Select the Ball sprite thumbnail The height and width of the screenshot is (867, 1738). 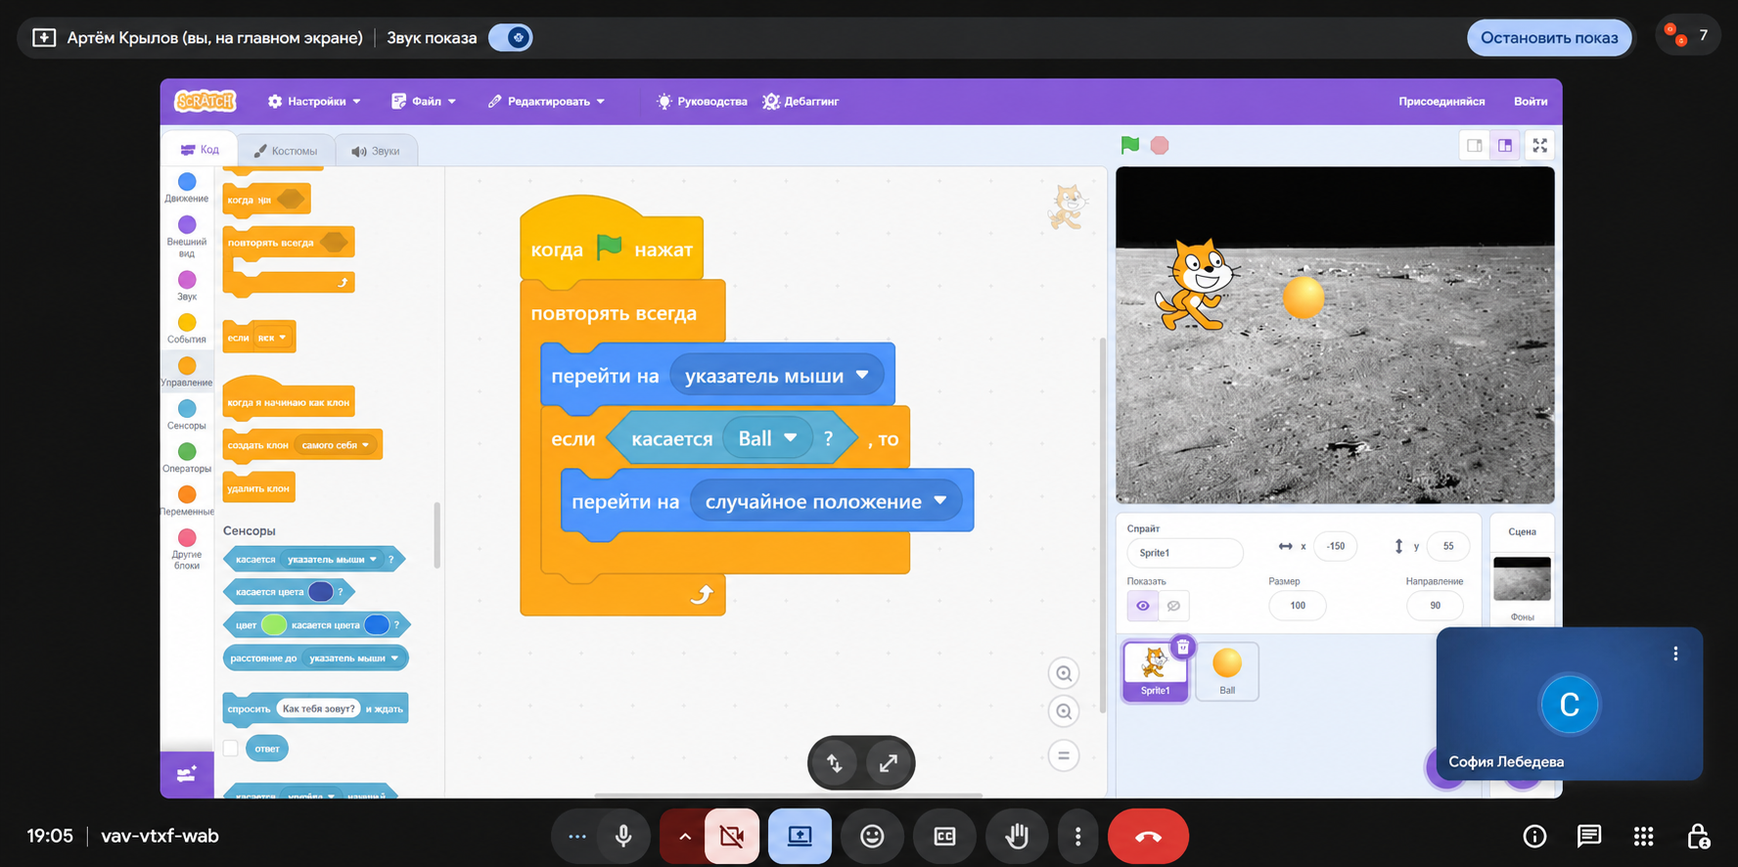click(x=1227, y=670)
